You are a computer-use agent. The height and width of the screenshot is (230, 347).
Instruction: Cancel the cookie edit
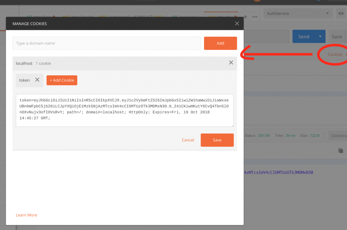click(x=188, y=140)
